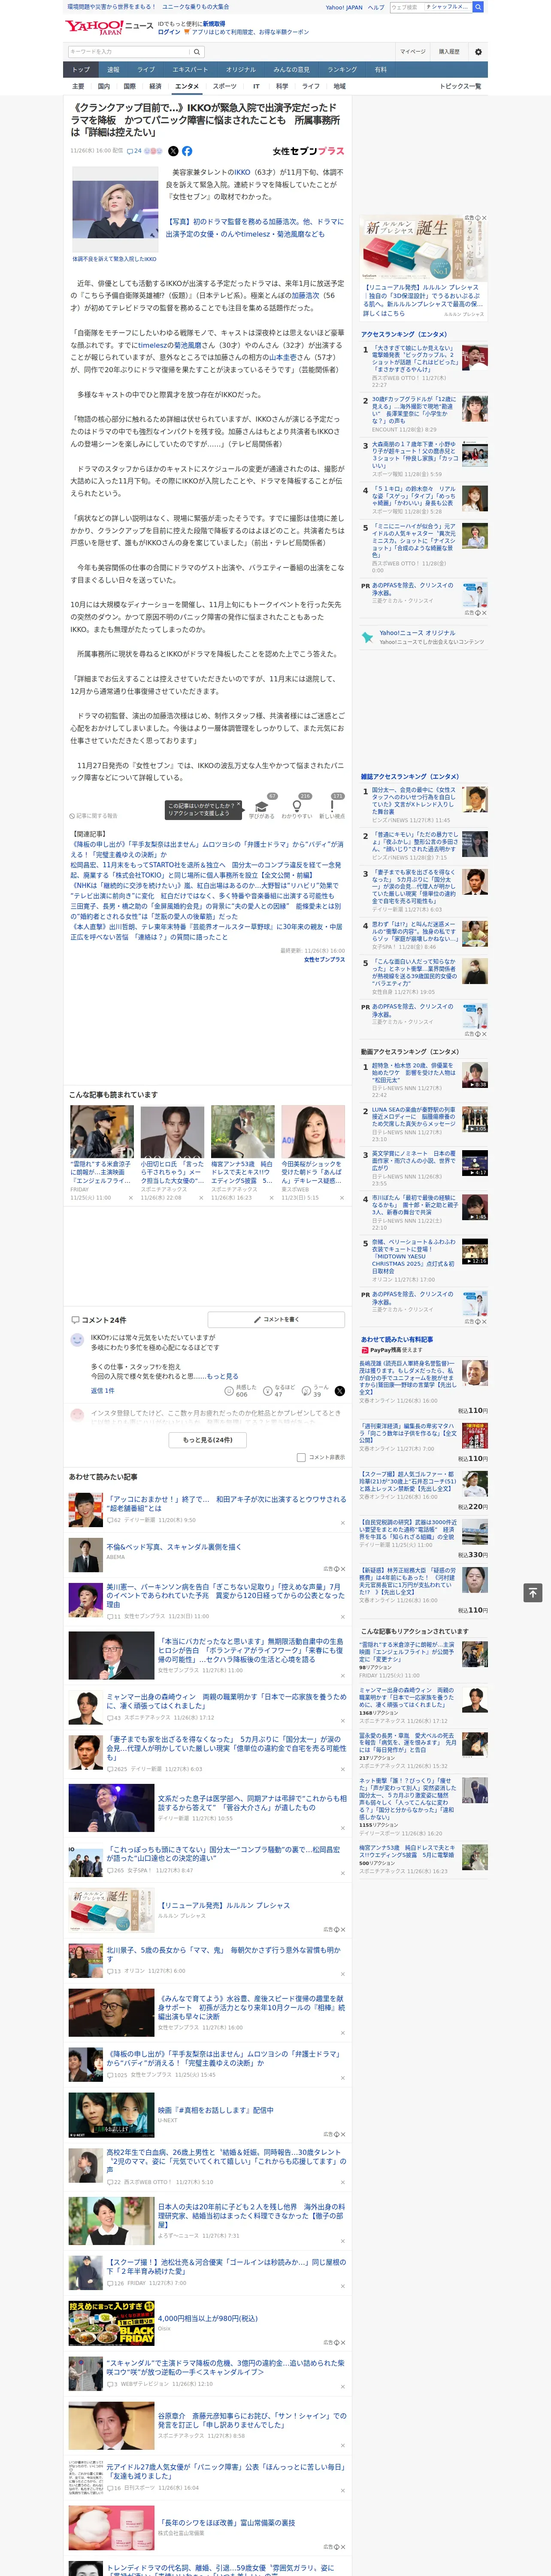
Task: Share the article on Facebook
Action: pyautogui.click(x=187, y=151)
